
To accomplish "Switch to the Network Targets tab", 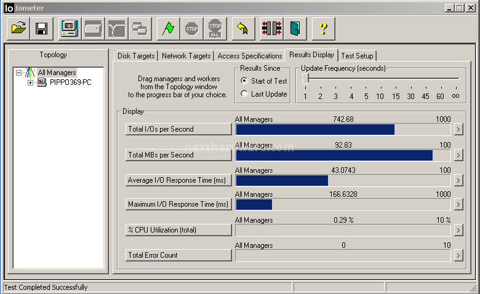I will point(186,56).
